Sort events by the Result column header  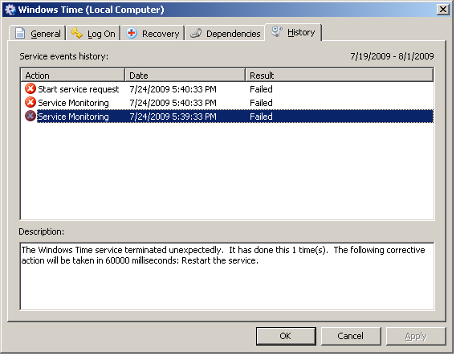click(340, 76)
